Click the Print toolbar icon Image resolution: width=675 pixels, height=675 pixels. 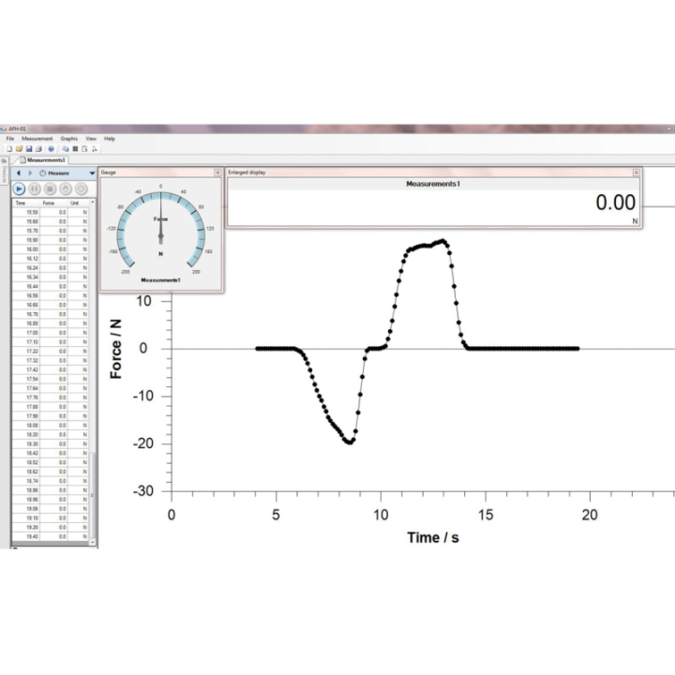click(x=38, y=149)
